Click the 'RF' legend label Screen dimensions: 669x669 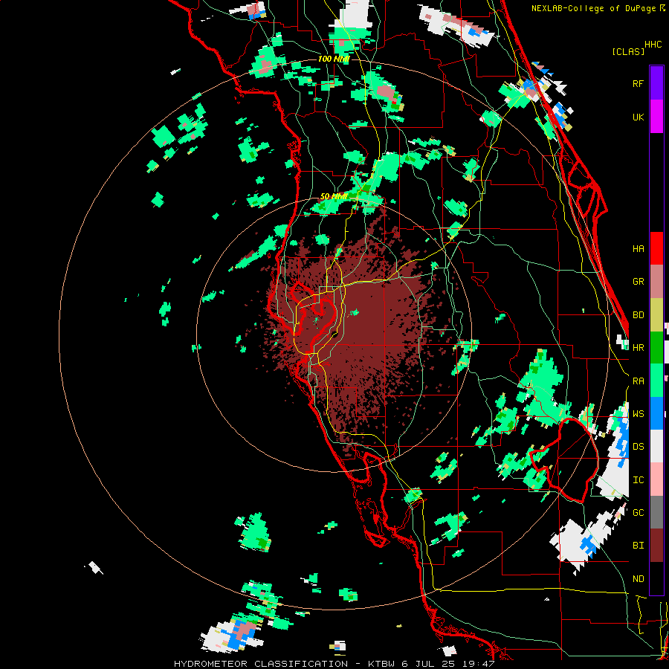point(638,83)
